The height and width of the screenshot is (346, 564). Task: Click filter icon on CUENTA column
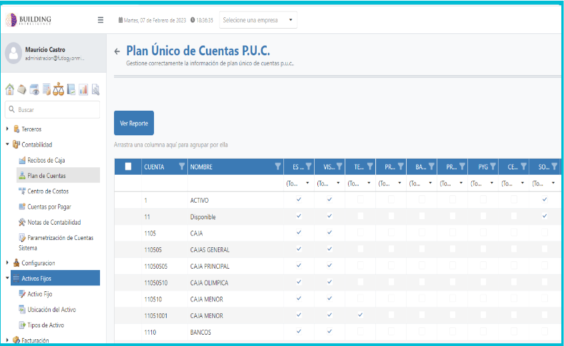pos(181,167)
